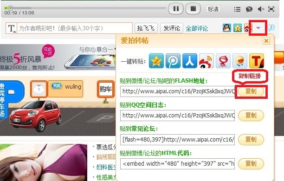Open the 标清 quality selector
Viewport: 284px width, 181px height.
coord(213,9)
